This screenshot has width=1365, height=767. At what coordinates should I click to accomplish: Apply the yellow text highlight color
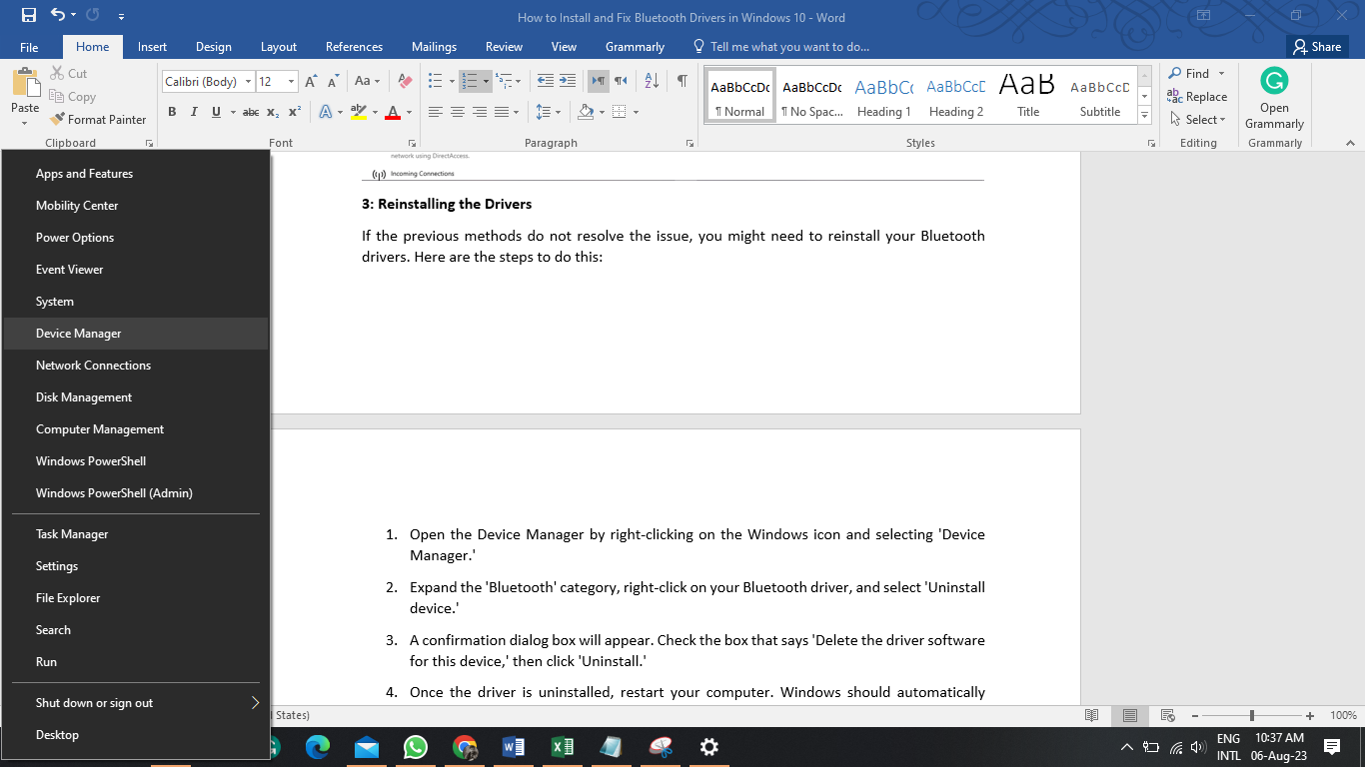coord(359,112)
